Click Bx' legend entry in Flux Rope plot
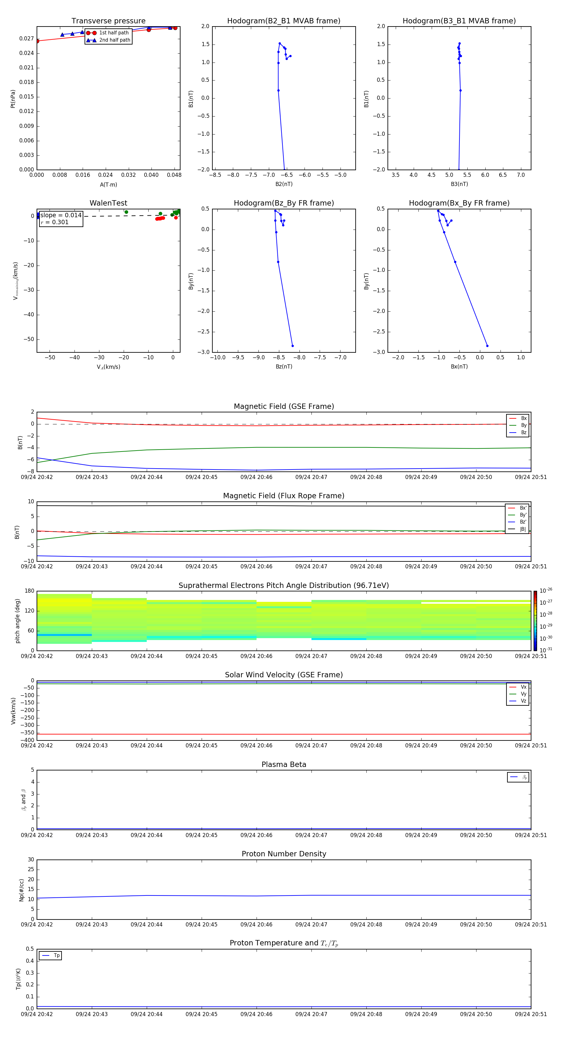Screen dimensions: 568x1042 coord(517,508)
